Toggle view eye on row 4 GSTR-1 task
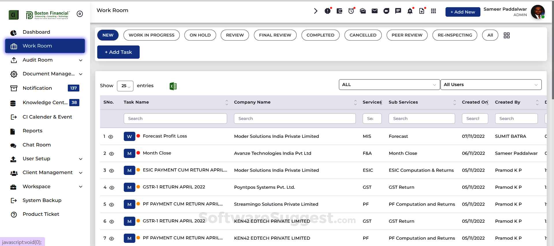 (x=112, y=188)
